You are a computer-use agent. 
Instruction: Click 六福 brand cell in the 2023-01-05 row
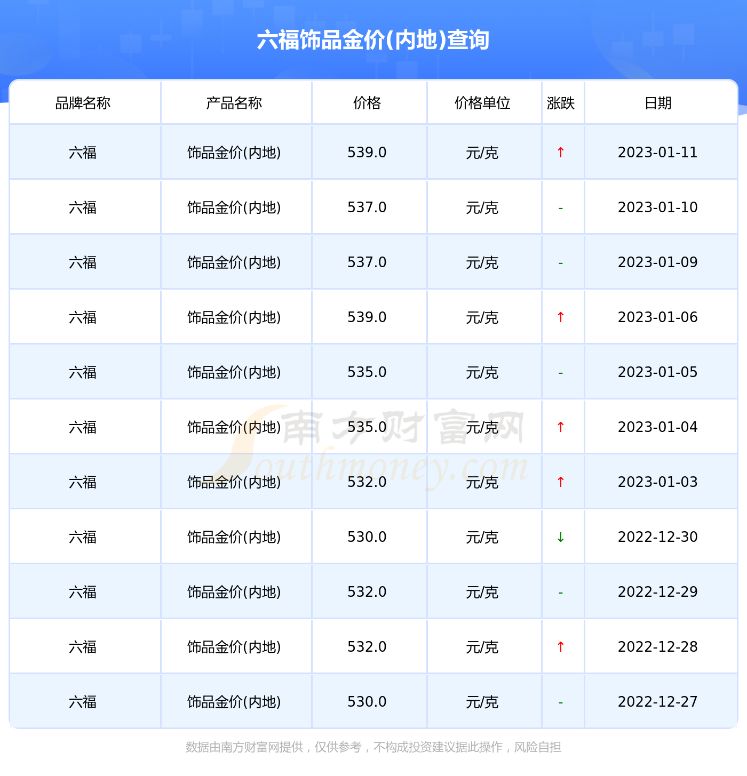click(83, 373)
